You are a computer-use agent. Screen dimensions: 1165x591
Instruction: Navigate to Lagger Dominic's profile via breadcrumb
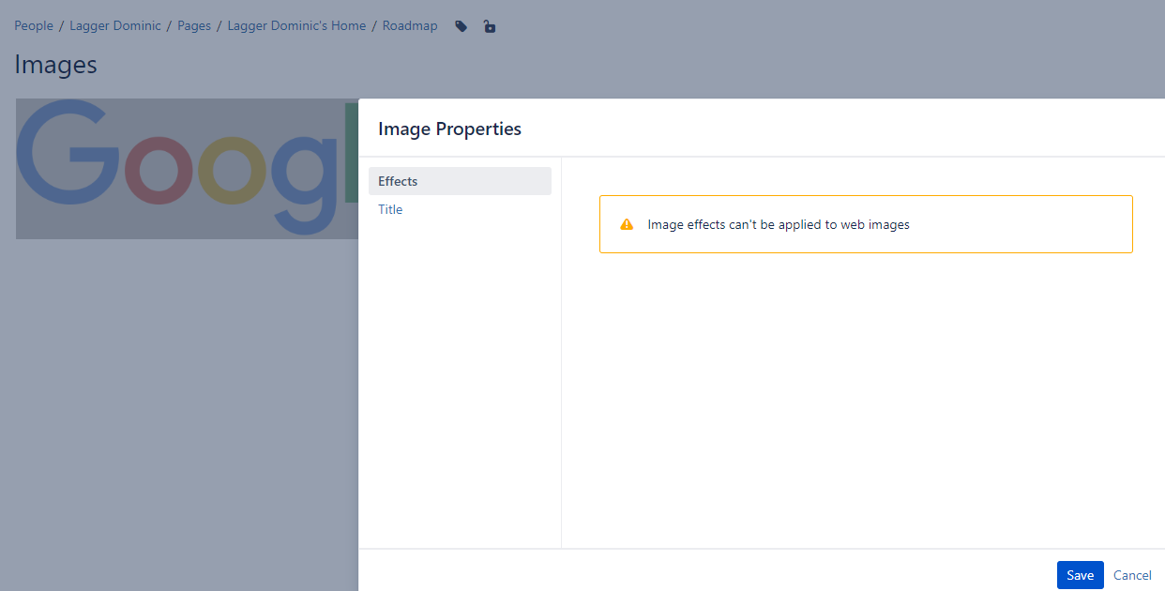(115, 25)
